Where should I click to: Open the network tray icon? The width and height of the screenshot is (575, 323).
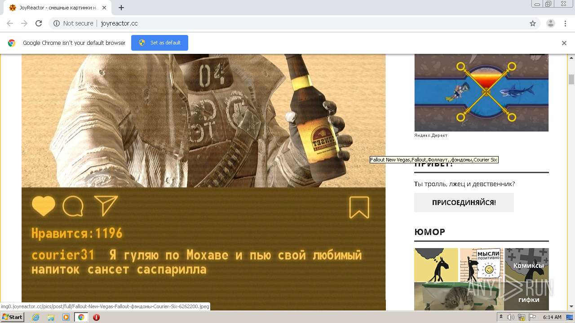click(522, 317)
